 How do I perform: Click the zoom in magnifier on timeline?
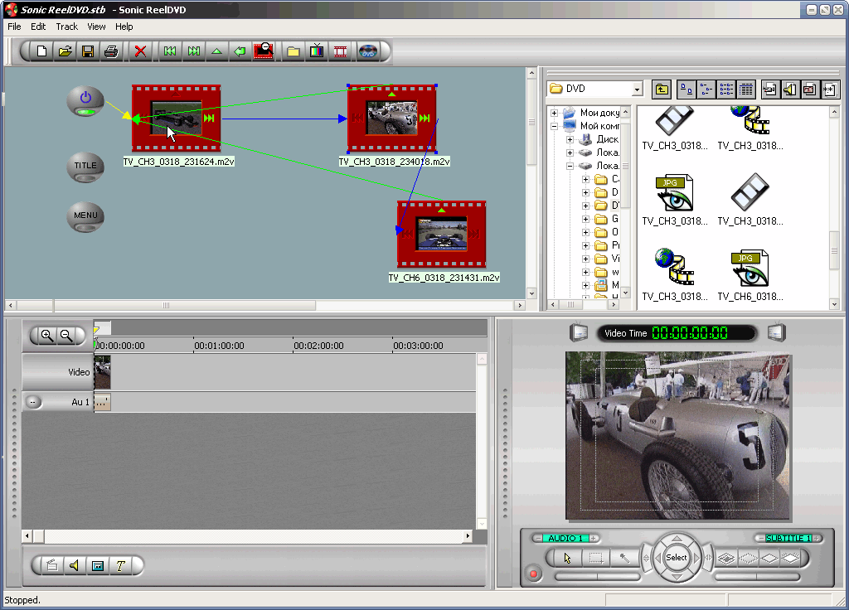pos(47,336)
